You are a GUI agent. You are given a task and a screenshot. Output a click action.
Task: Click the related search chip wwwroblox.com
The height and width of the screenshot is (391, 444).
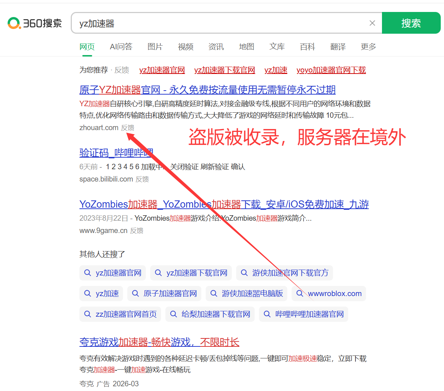pyautogui.click(x=329, y=294)
